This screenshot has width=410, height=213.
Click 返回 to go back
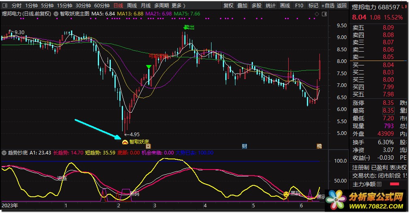pyautogui.click(x=341, y=6)
